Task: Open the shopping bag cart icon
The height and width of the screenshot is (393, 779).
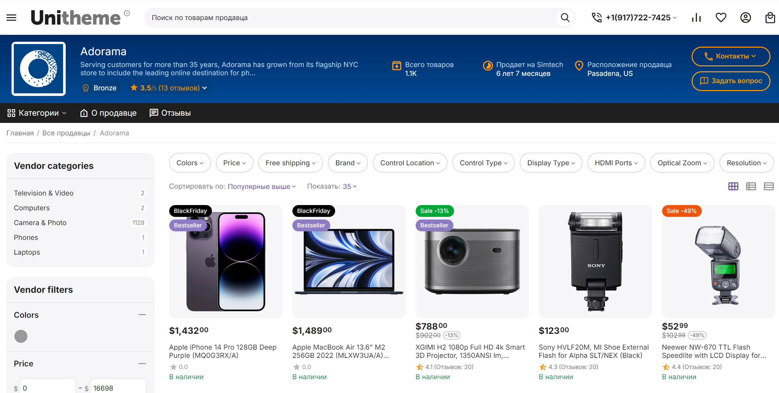Action: 770,18
